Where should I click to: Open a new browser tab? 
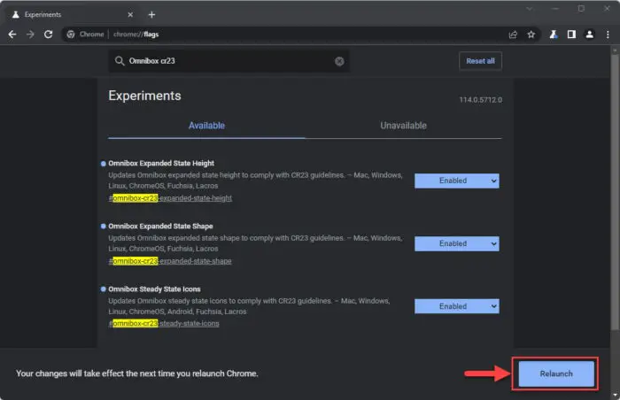click(x=151, y=14)
